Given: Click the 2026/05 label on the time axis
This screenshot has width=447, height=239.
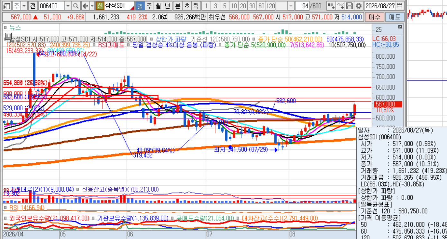Looking at the screenshot, I should (63, 234).
